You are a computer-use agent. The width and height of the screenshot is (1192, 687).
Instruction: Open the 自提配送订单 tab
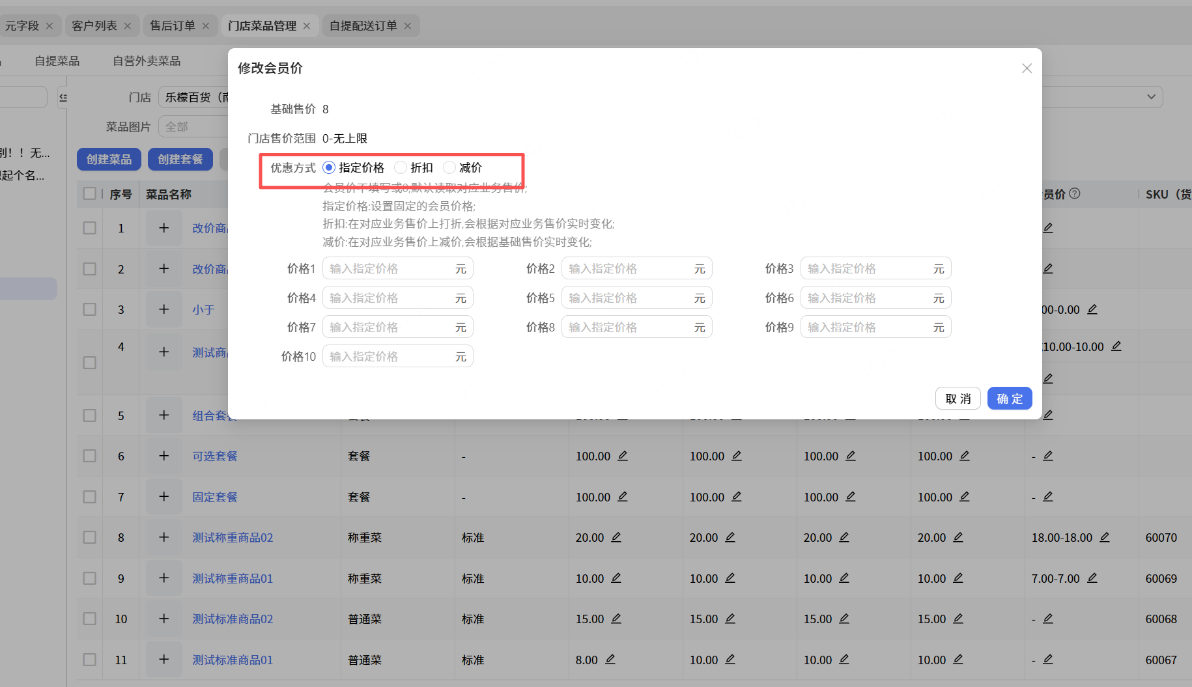pos(363,26)
